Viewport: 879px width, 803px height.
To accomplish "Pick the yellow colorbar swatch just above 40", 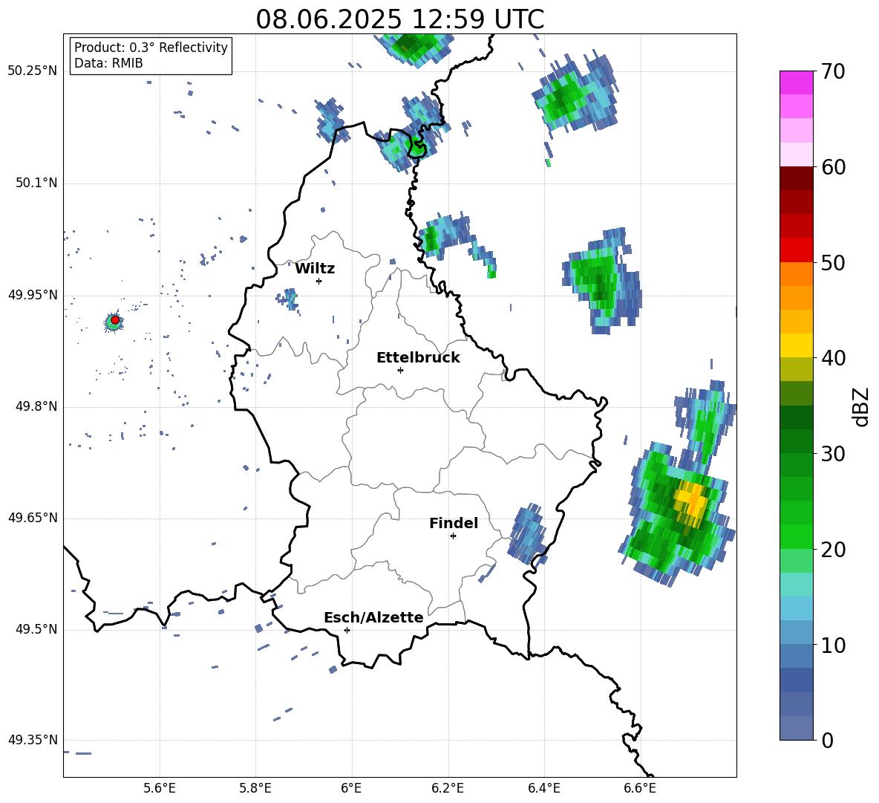I will click(796, 345).
